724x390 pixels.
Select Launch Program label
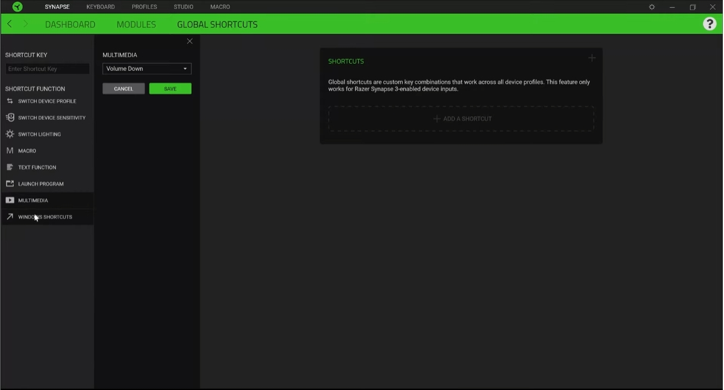click(x=41, y=184)
